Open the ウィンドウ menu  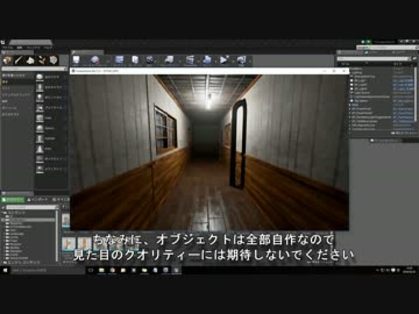33,48
